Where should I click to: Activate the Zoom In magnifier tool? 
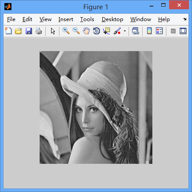[x=66, y=31]
